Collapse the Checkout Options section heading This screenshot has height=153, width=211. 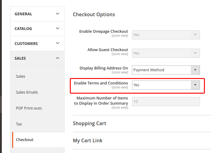tap(94, 14)
